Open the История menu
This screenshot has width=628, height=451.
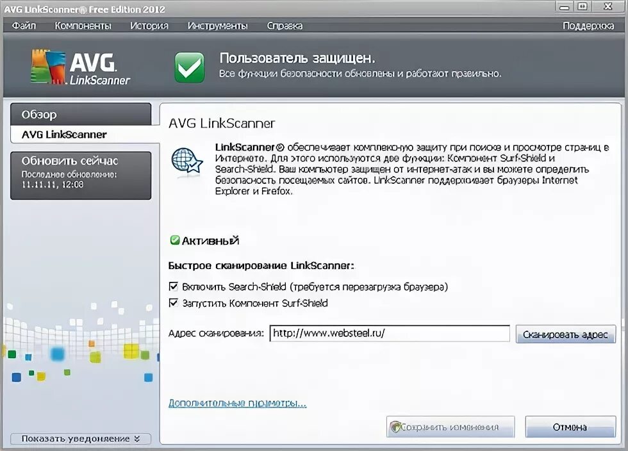[x=149, y=26]
